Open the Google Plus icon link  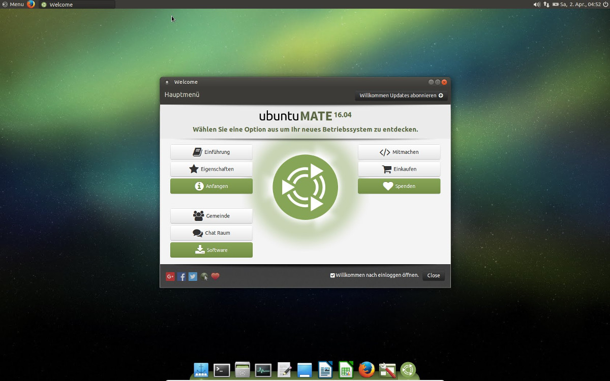tap(170, 276)
